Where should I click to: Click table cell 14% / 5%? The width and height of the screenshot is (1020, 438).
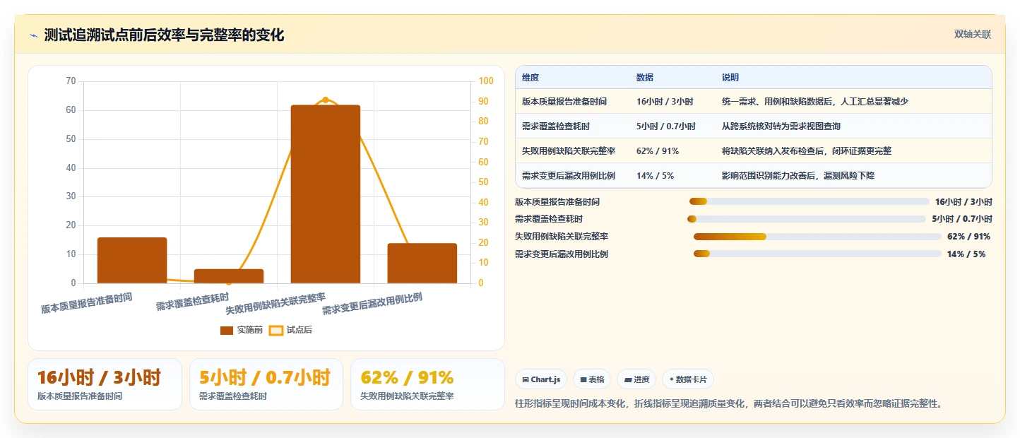(655, 175)
